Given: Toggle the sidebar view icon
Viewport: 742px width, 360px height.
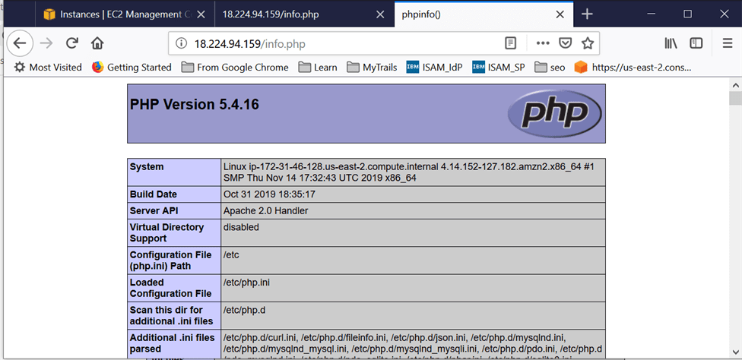Looking at the screenshot, I should (696, 43).
